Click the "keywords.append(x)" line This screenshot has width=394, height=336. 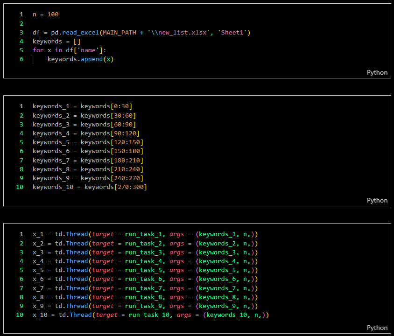point(81,59)
